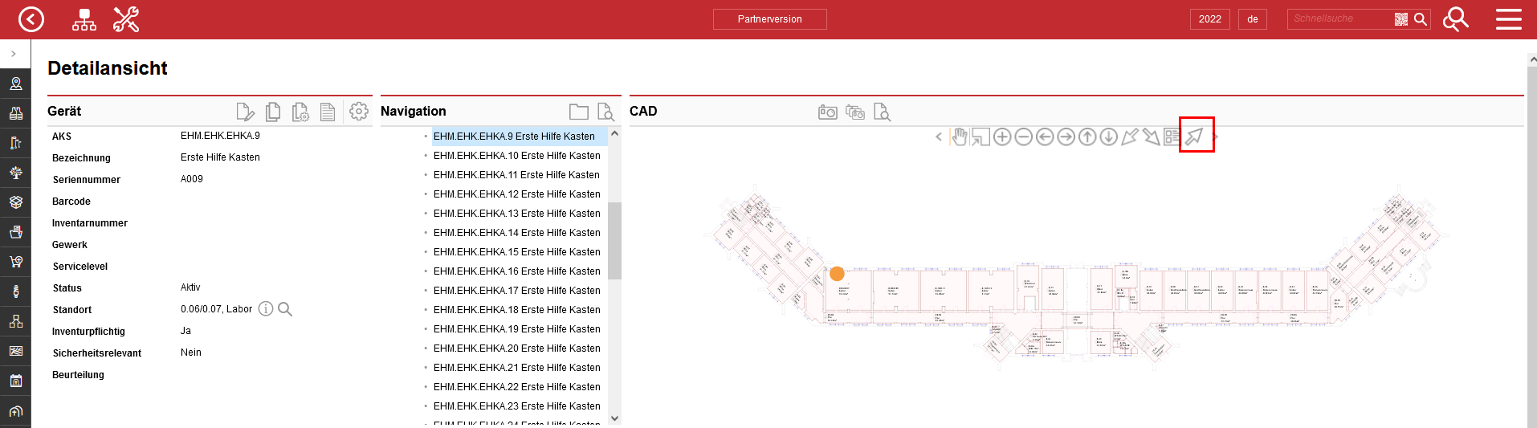Viewport: 1537px width, 428px height.
Task: Open the de language selector
Action: coord(1253,19)
